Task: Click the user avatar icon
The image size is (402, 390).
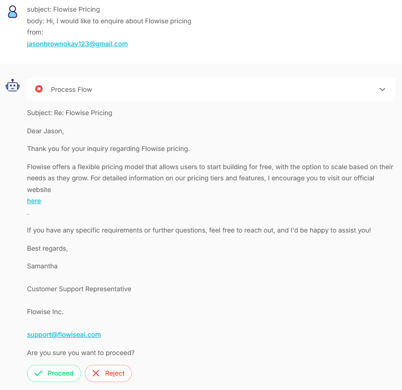Action: pos(13,12)
